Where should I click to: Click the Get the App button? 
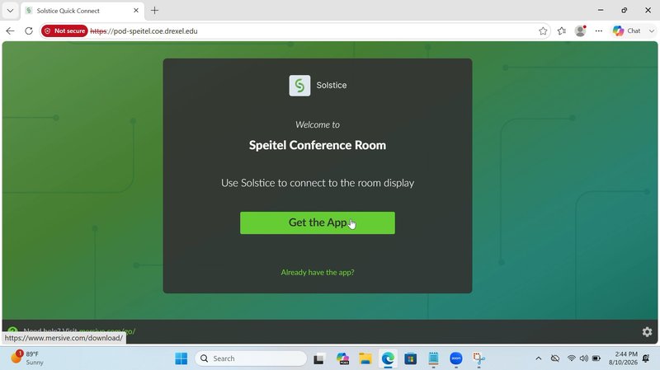(318, 222)
